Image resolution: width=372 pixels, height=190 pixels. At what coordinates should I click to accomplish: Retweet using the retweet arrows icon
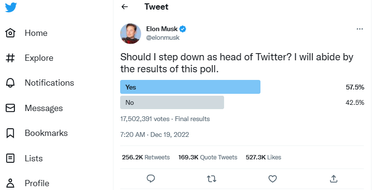(212, 179)
